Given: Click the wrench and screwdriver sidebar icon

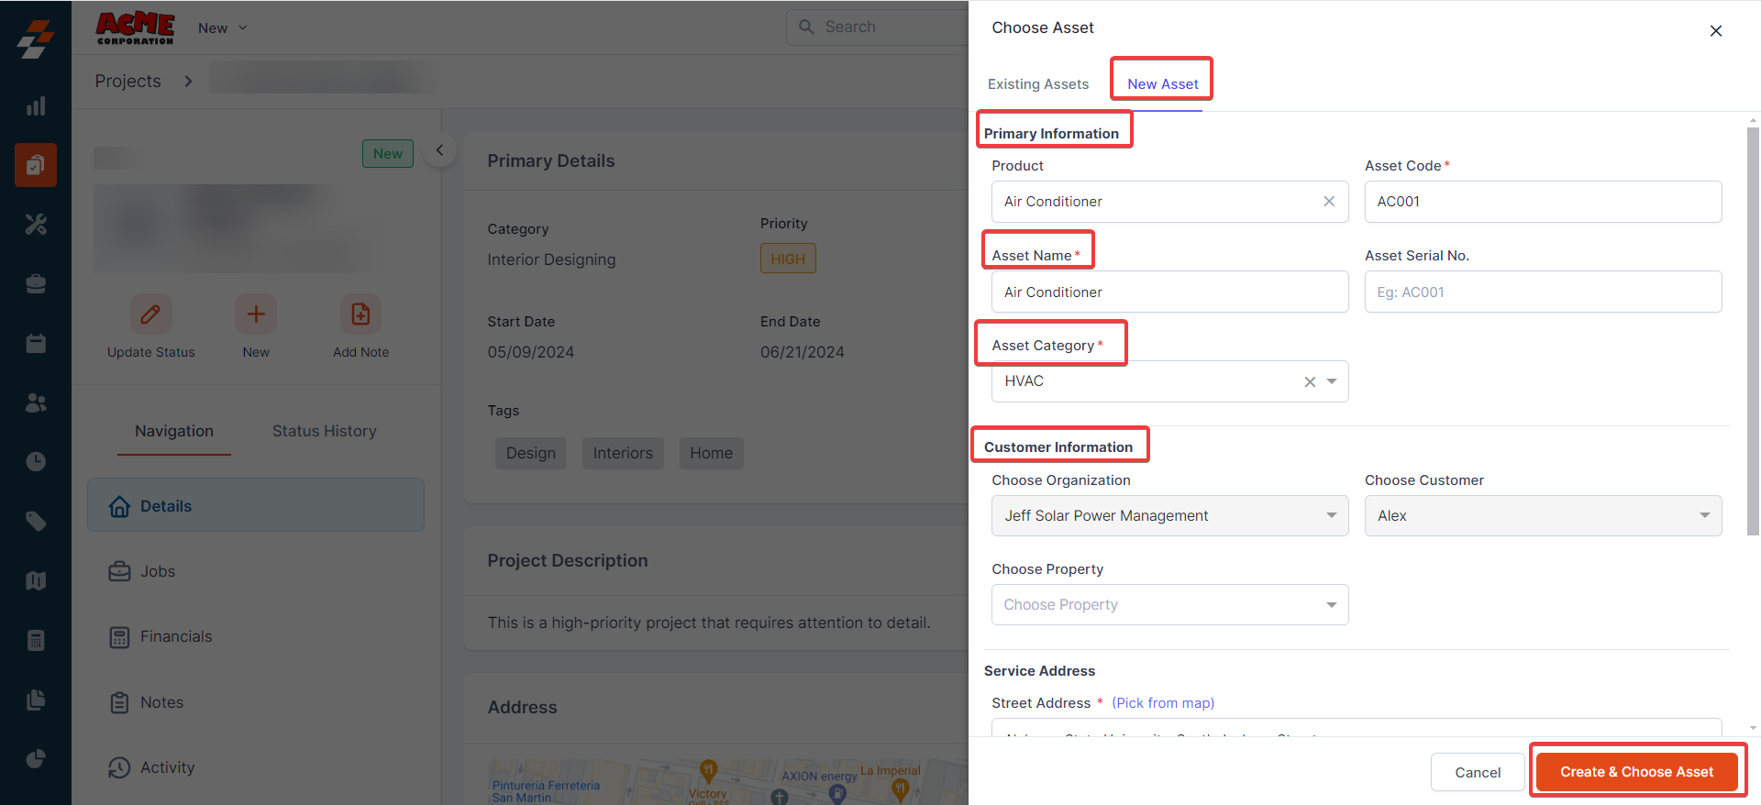Looking at the screenshot, I should click(x=36, y=225).
